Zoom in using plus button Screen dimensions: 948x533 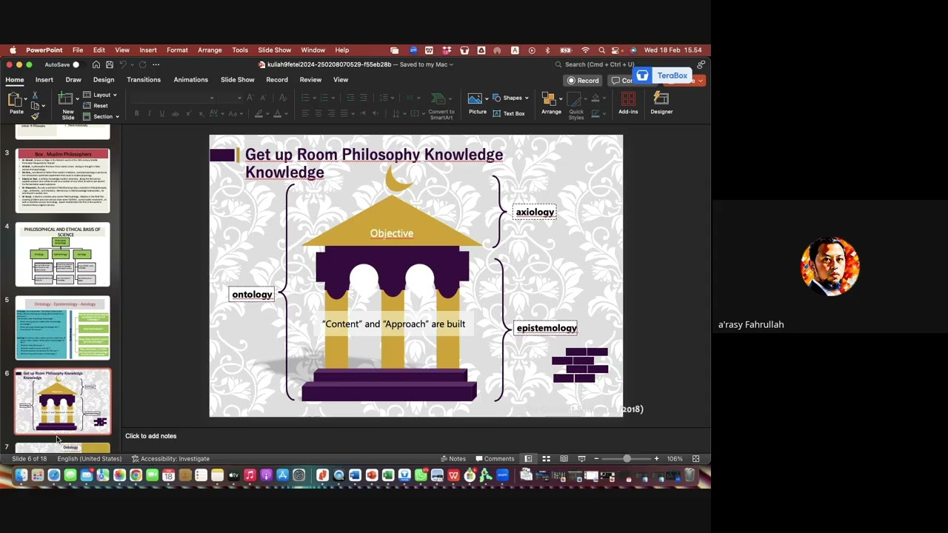point(656,459)
